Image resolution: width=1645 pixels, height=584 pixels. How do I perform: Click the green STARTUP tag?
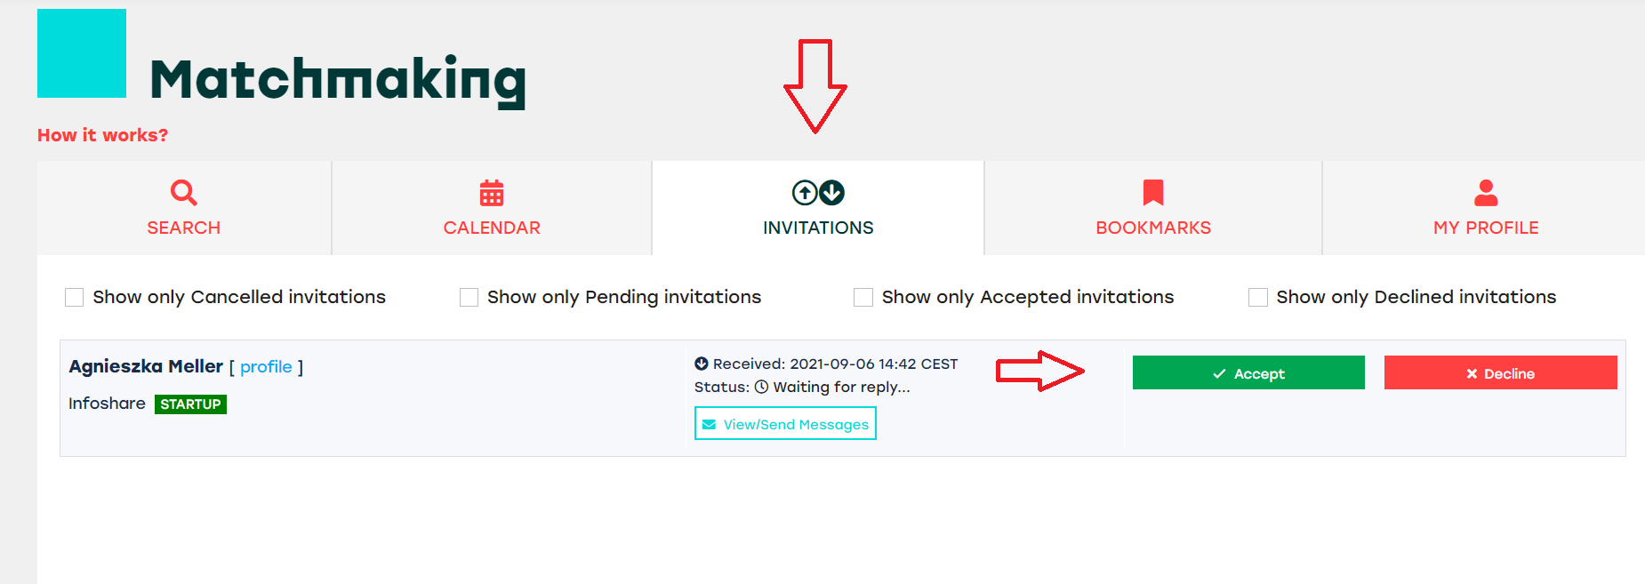tap(190, 404)
